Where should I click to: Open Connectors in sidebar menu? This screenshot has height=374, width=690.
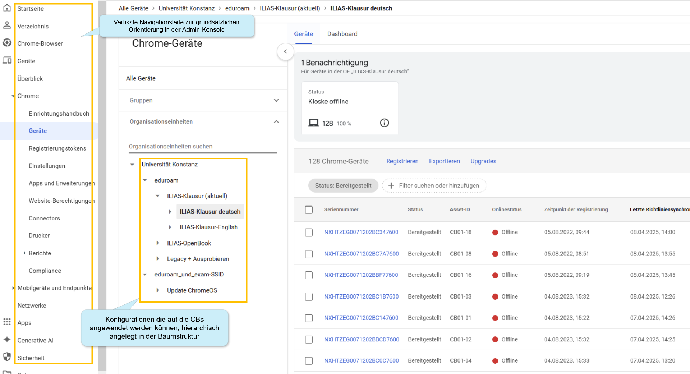pyautogui.click(x=44, y=218)
